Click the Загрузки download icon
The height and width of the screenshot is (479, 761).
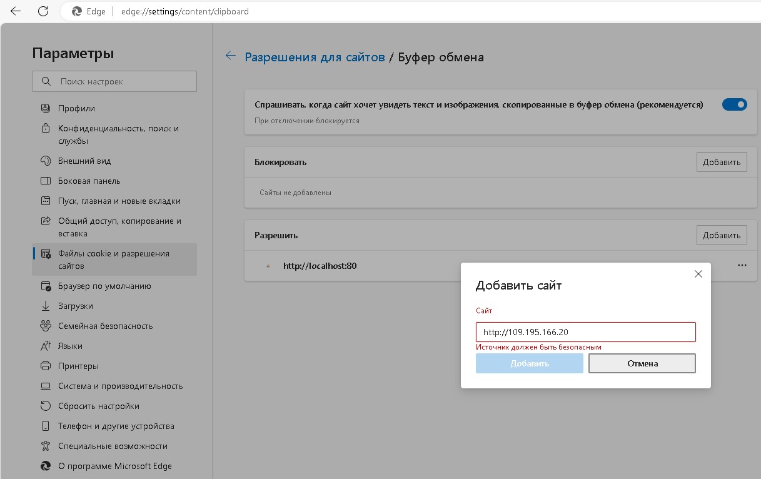point(45,306)
